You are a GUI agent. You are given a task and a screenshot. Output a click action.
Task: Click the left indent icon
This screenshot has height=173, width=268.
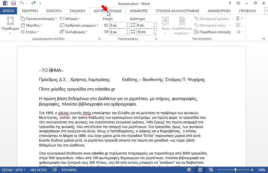[106, 25]
